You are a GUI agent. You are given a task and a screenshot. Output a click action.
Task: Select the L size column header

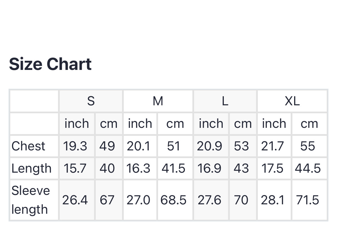(x=225, y=101)
